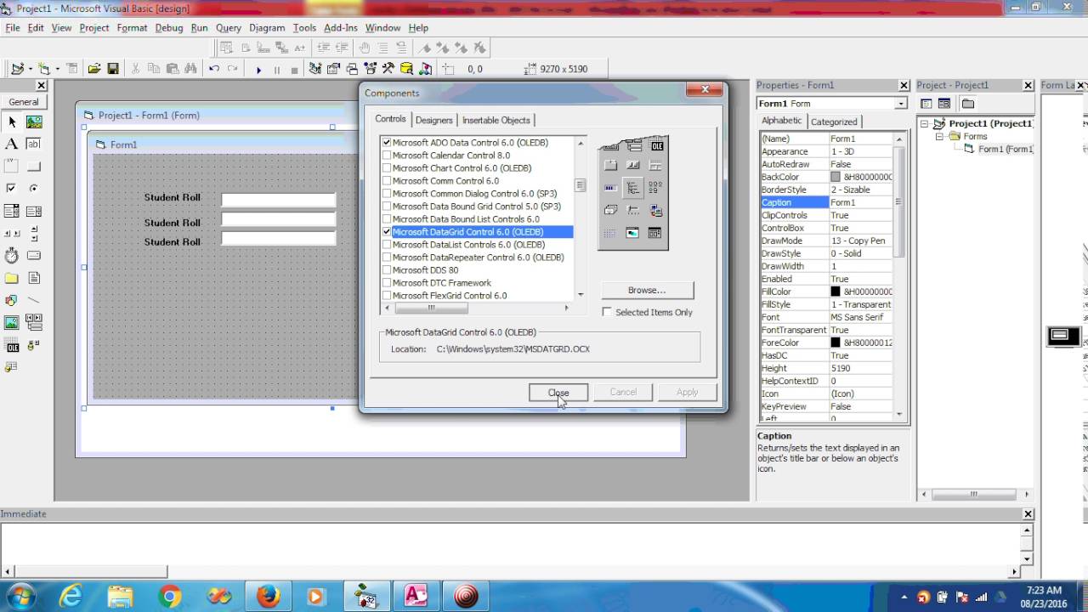
Task: Click the Close button in Components dialog
Action: point(558,392)
